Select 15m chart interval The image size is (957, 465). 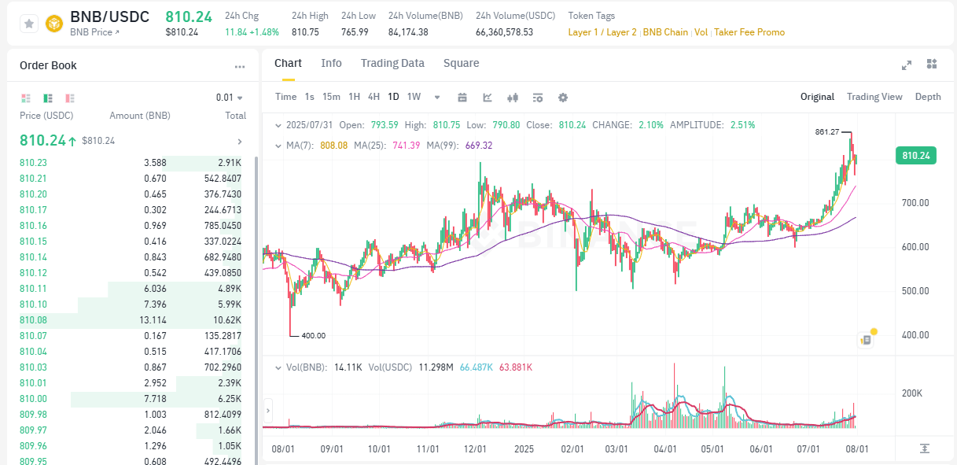point(331,97)
